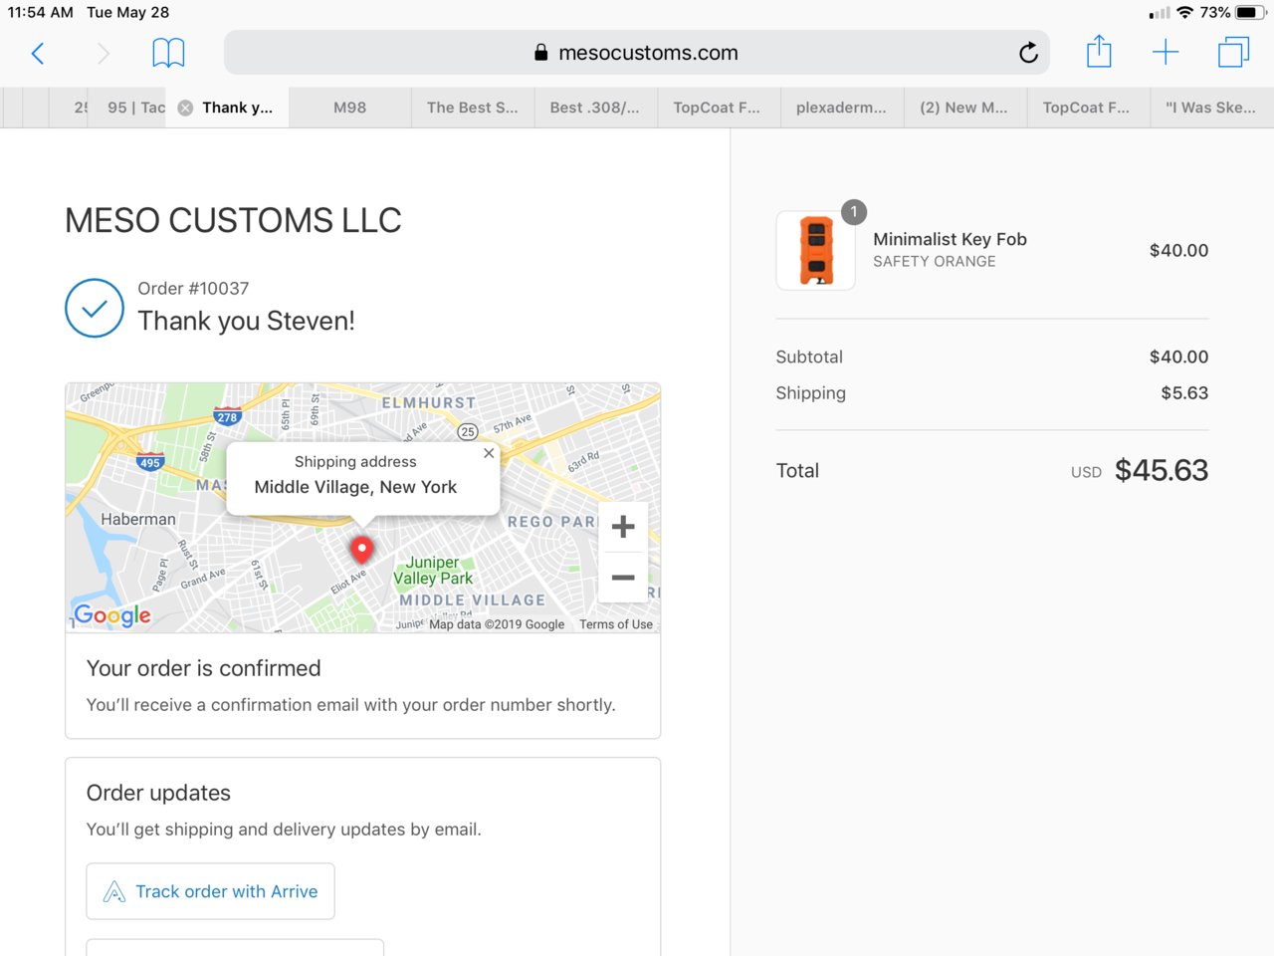Image resolution: width=1274 pixels, height=956 pixels.
Task: Show all tabs overview icon
Action: pos(1233,53)
